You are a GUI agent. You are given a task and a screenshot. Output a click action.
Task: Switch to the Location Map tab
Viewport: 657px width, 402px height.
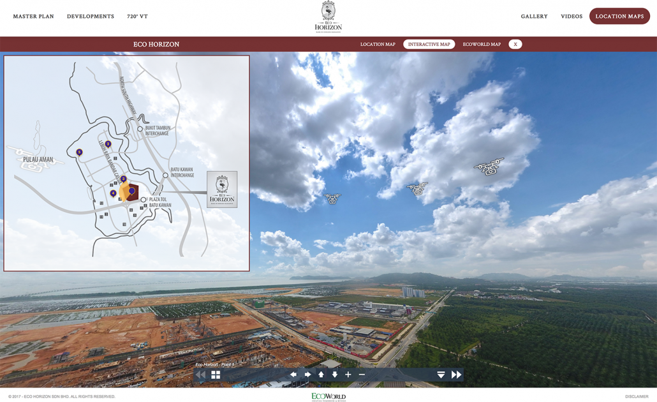pyautogui.click(x=378, y=44)
